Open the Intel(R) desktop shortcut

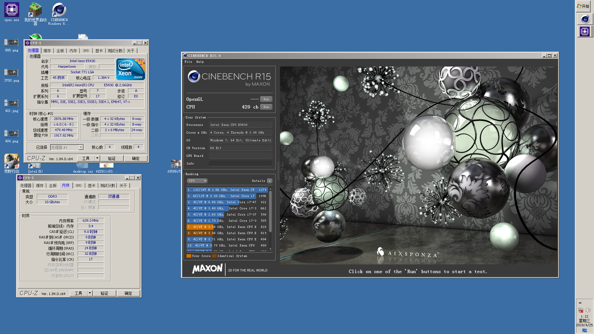pyautogui.click(x=35, y=168)
